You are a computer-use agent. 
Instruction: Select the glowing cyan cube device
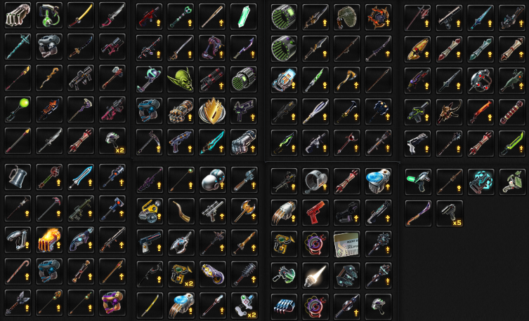click(481, 182)
